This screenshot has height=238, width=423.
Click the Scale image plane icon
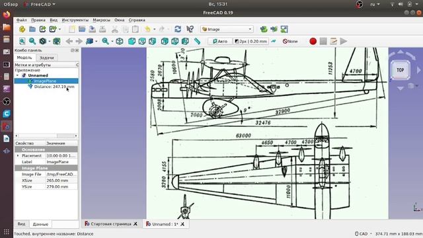(284, 29)
